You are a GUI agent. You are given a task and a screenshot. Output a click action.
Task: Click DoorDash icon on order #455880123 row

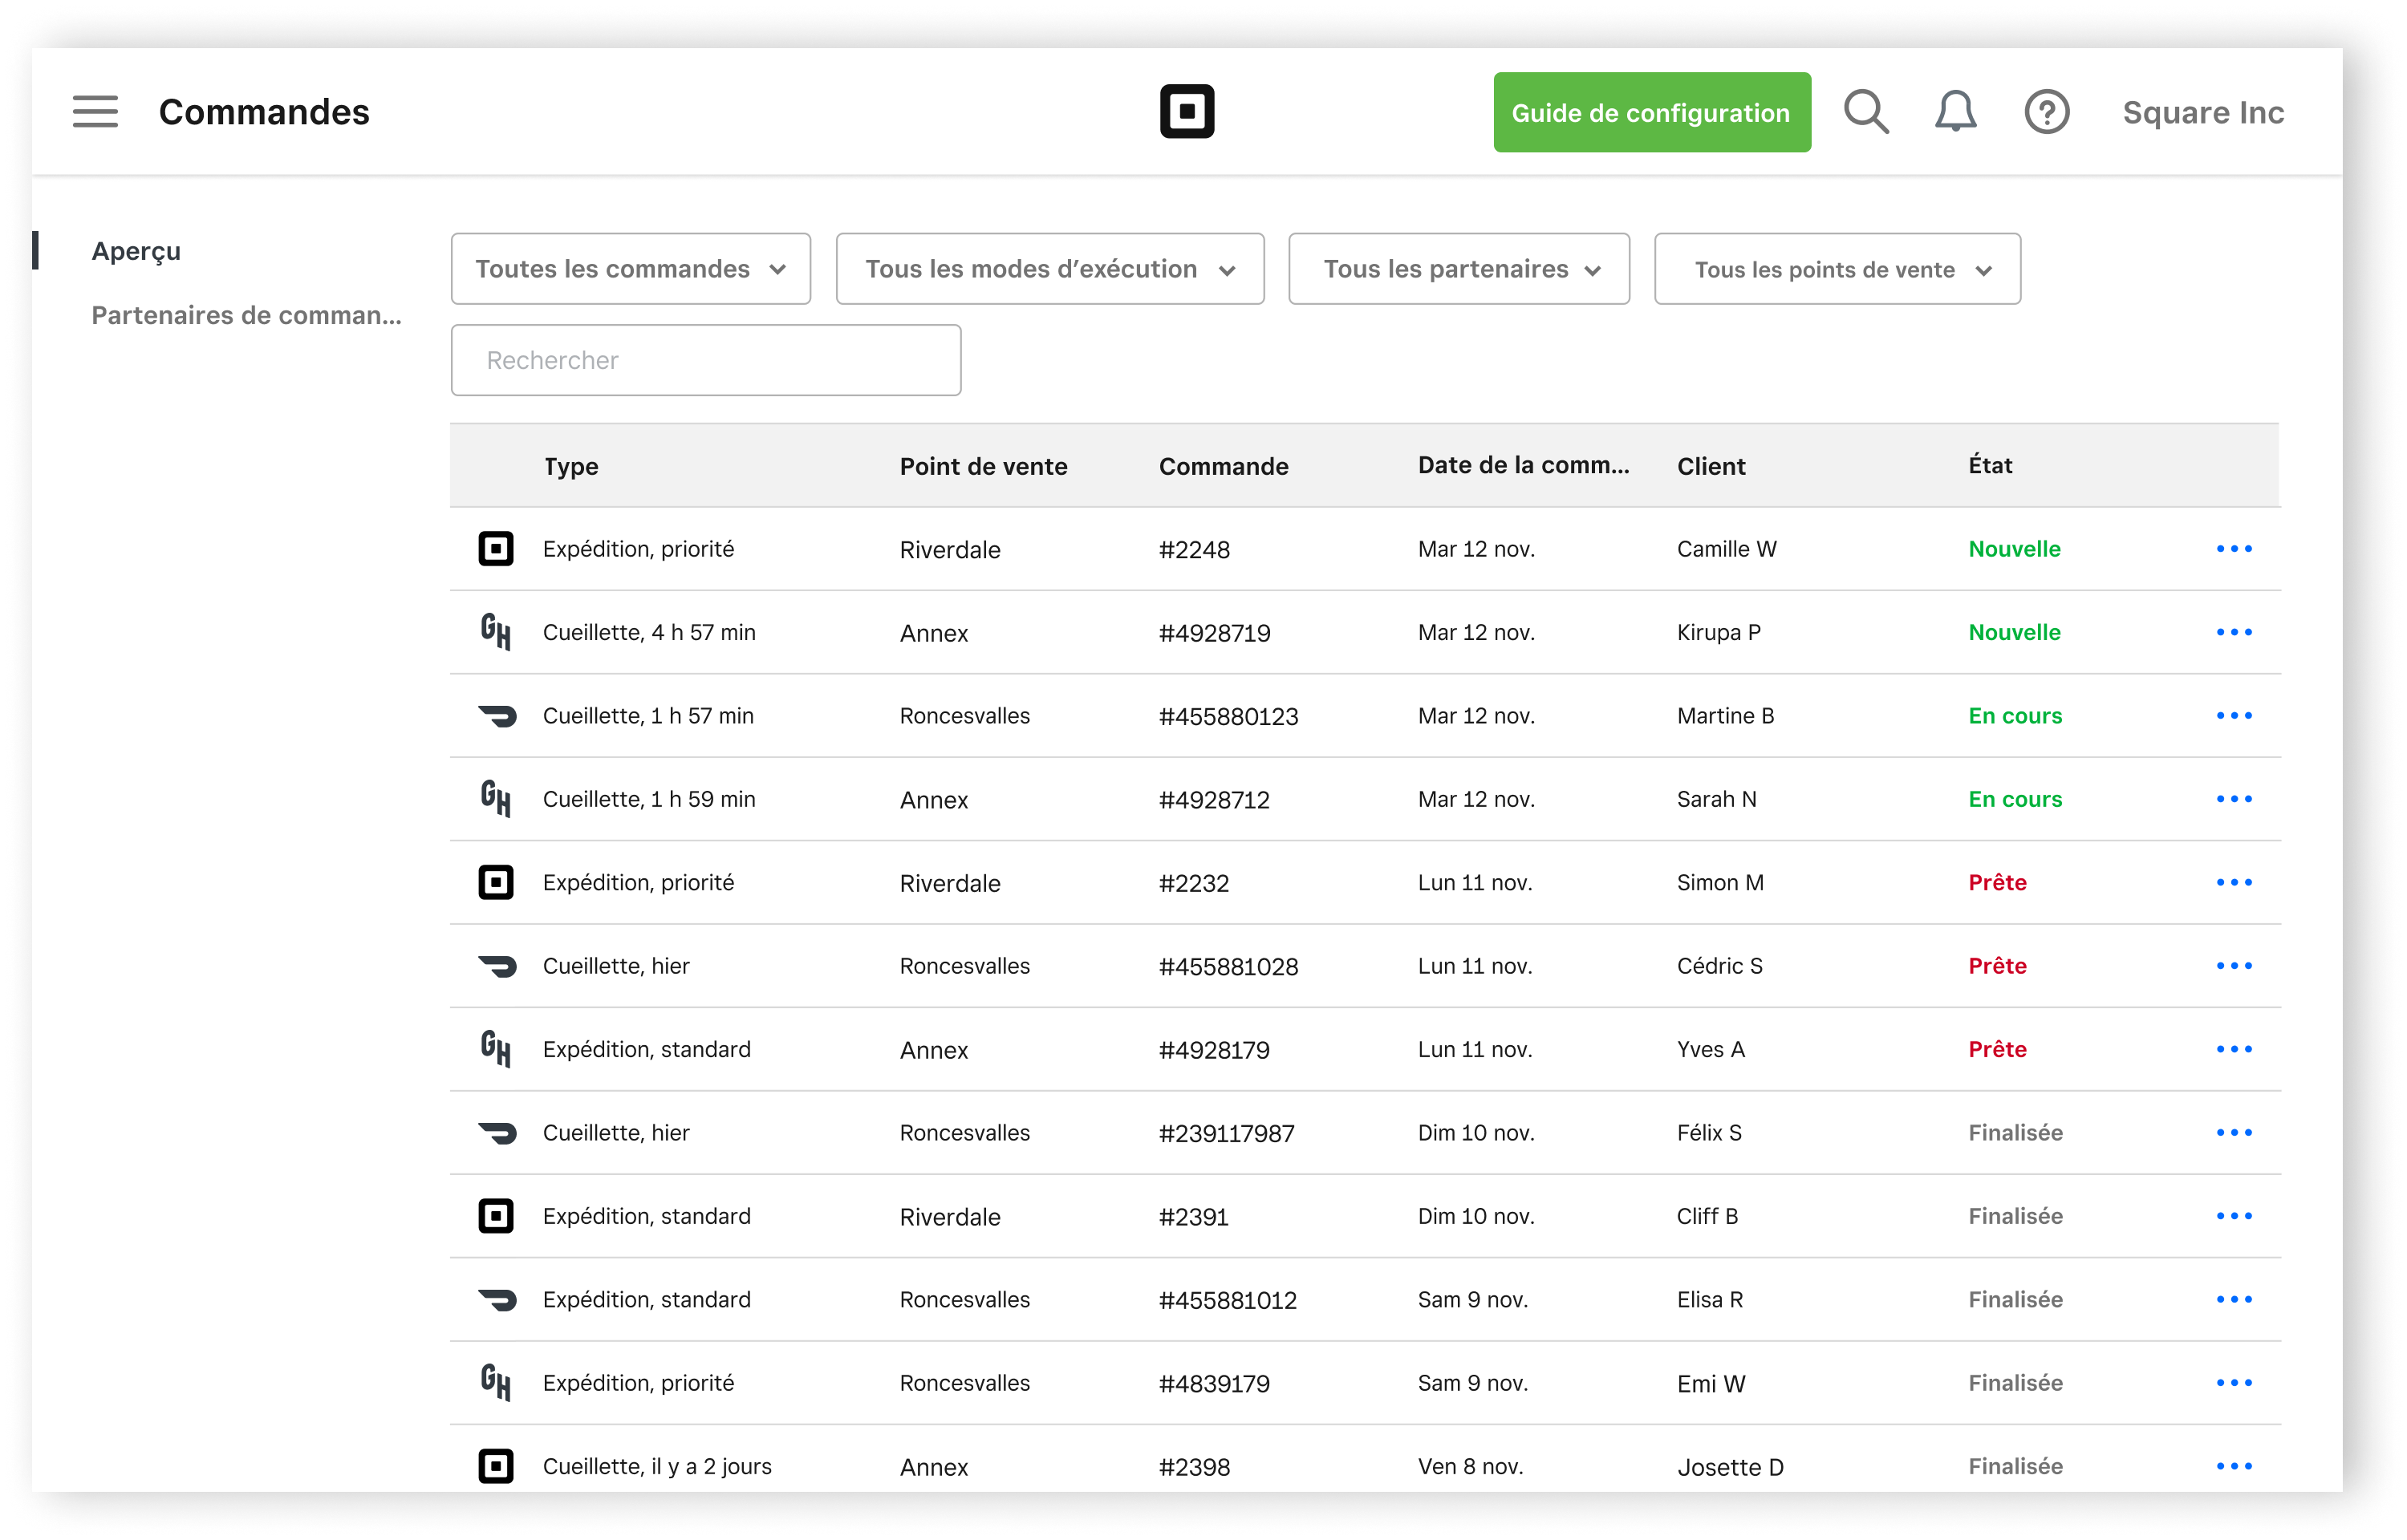pos(497,716)
